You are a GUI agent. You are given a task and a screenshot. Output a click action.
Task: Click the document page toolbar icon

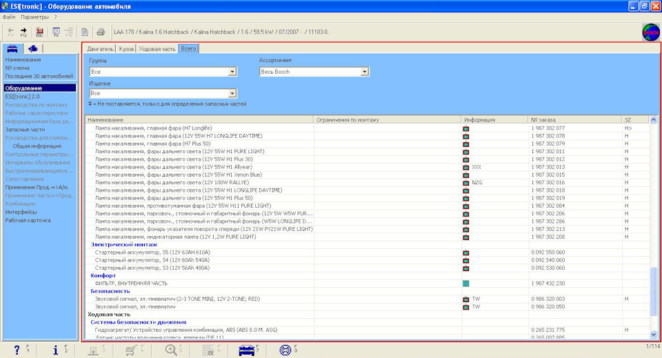(85, 32)
